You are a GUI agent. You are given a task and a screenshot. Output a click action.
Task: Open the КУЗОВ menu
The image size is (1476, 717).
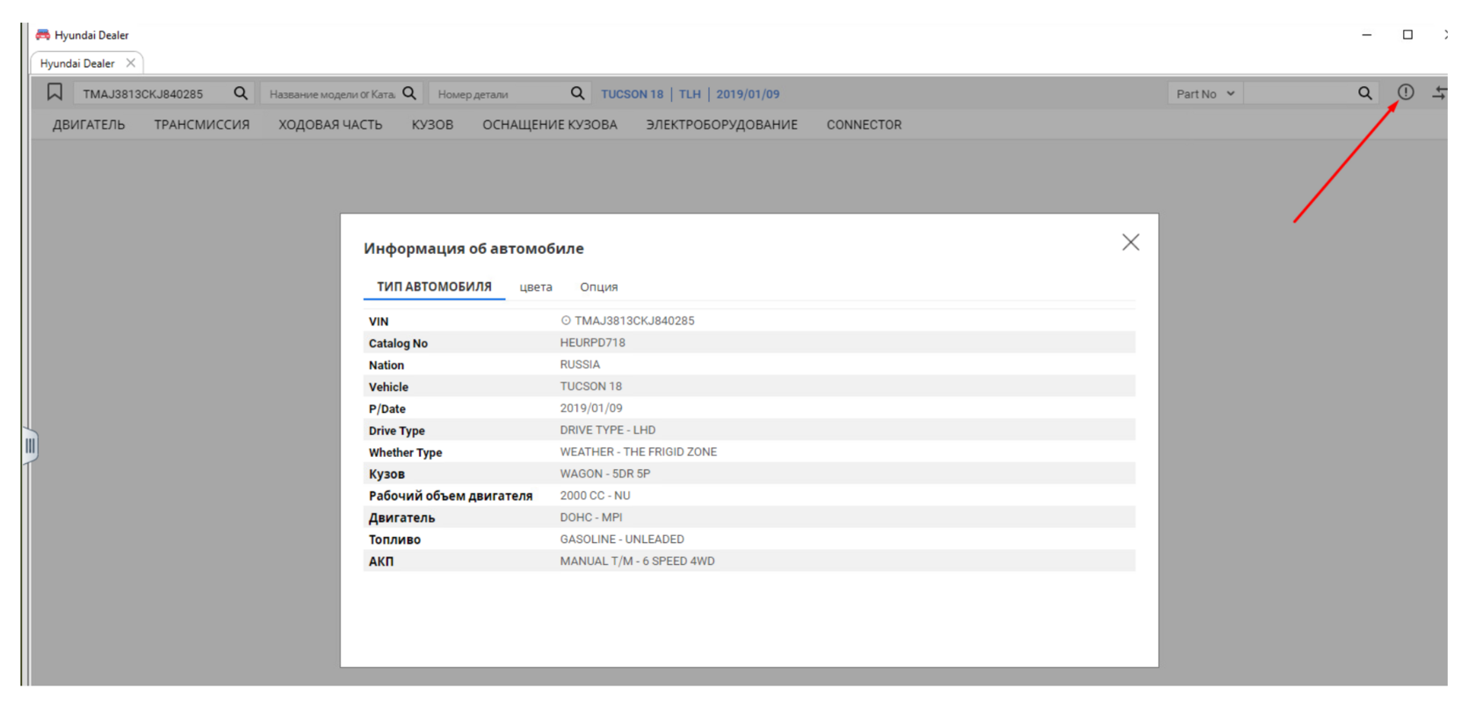(x=432, y=125)
